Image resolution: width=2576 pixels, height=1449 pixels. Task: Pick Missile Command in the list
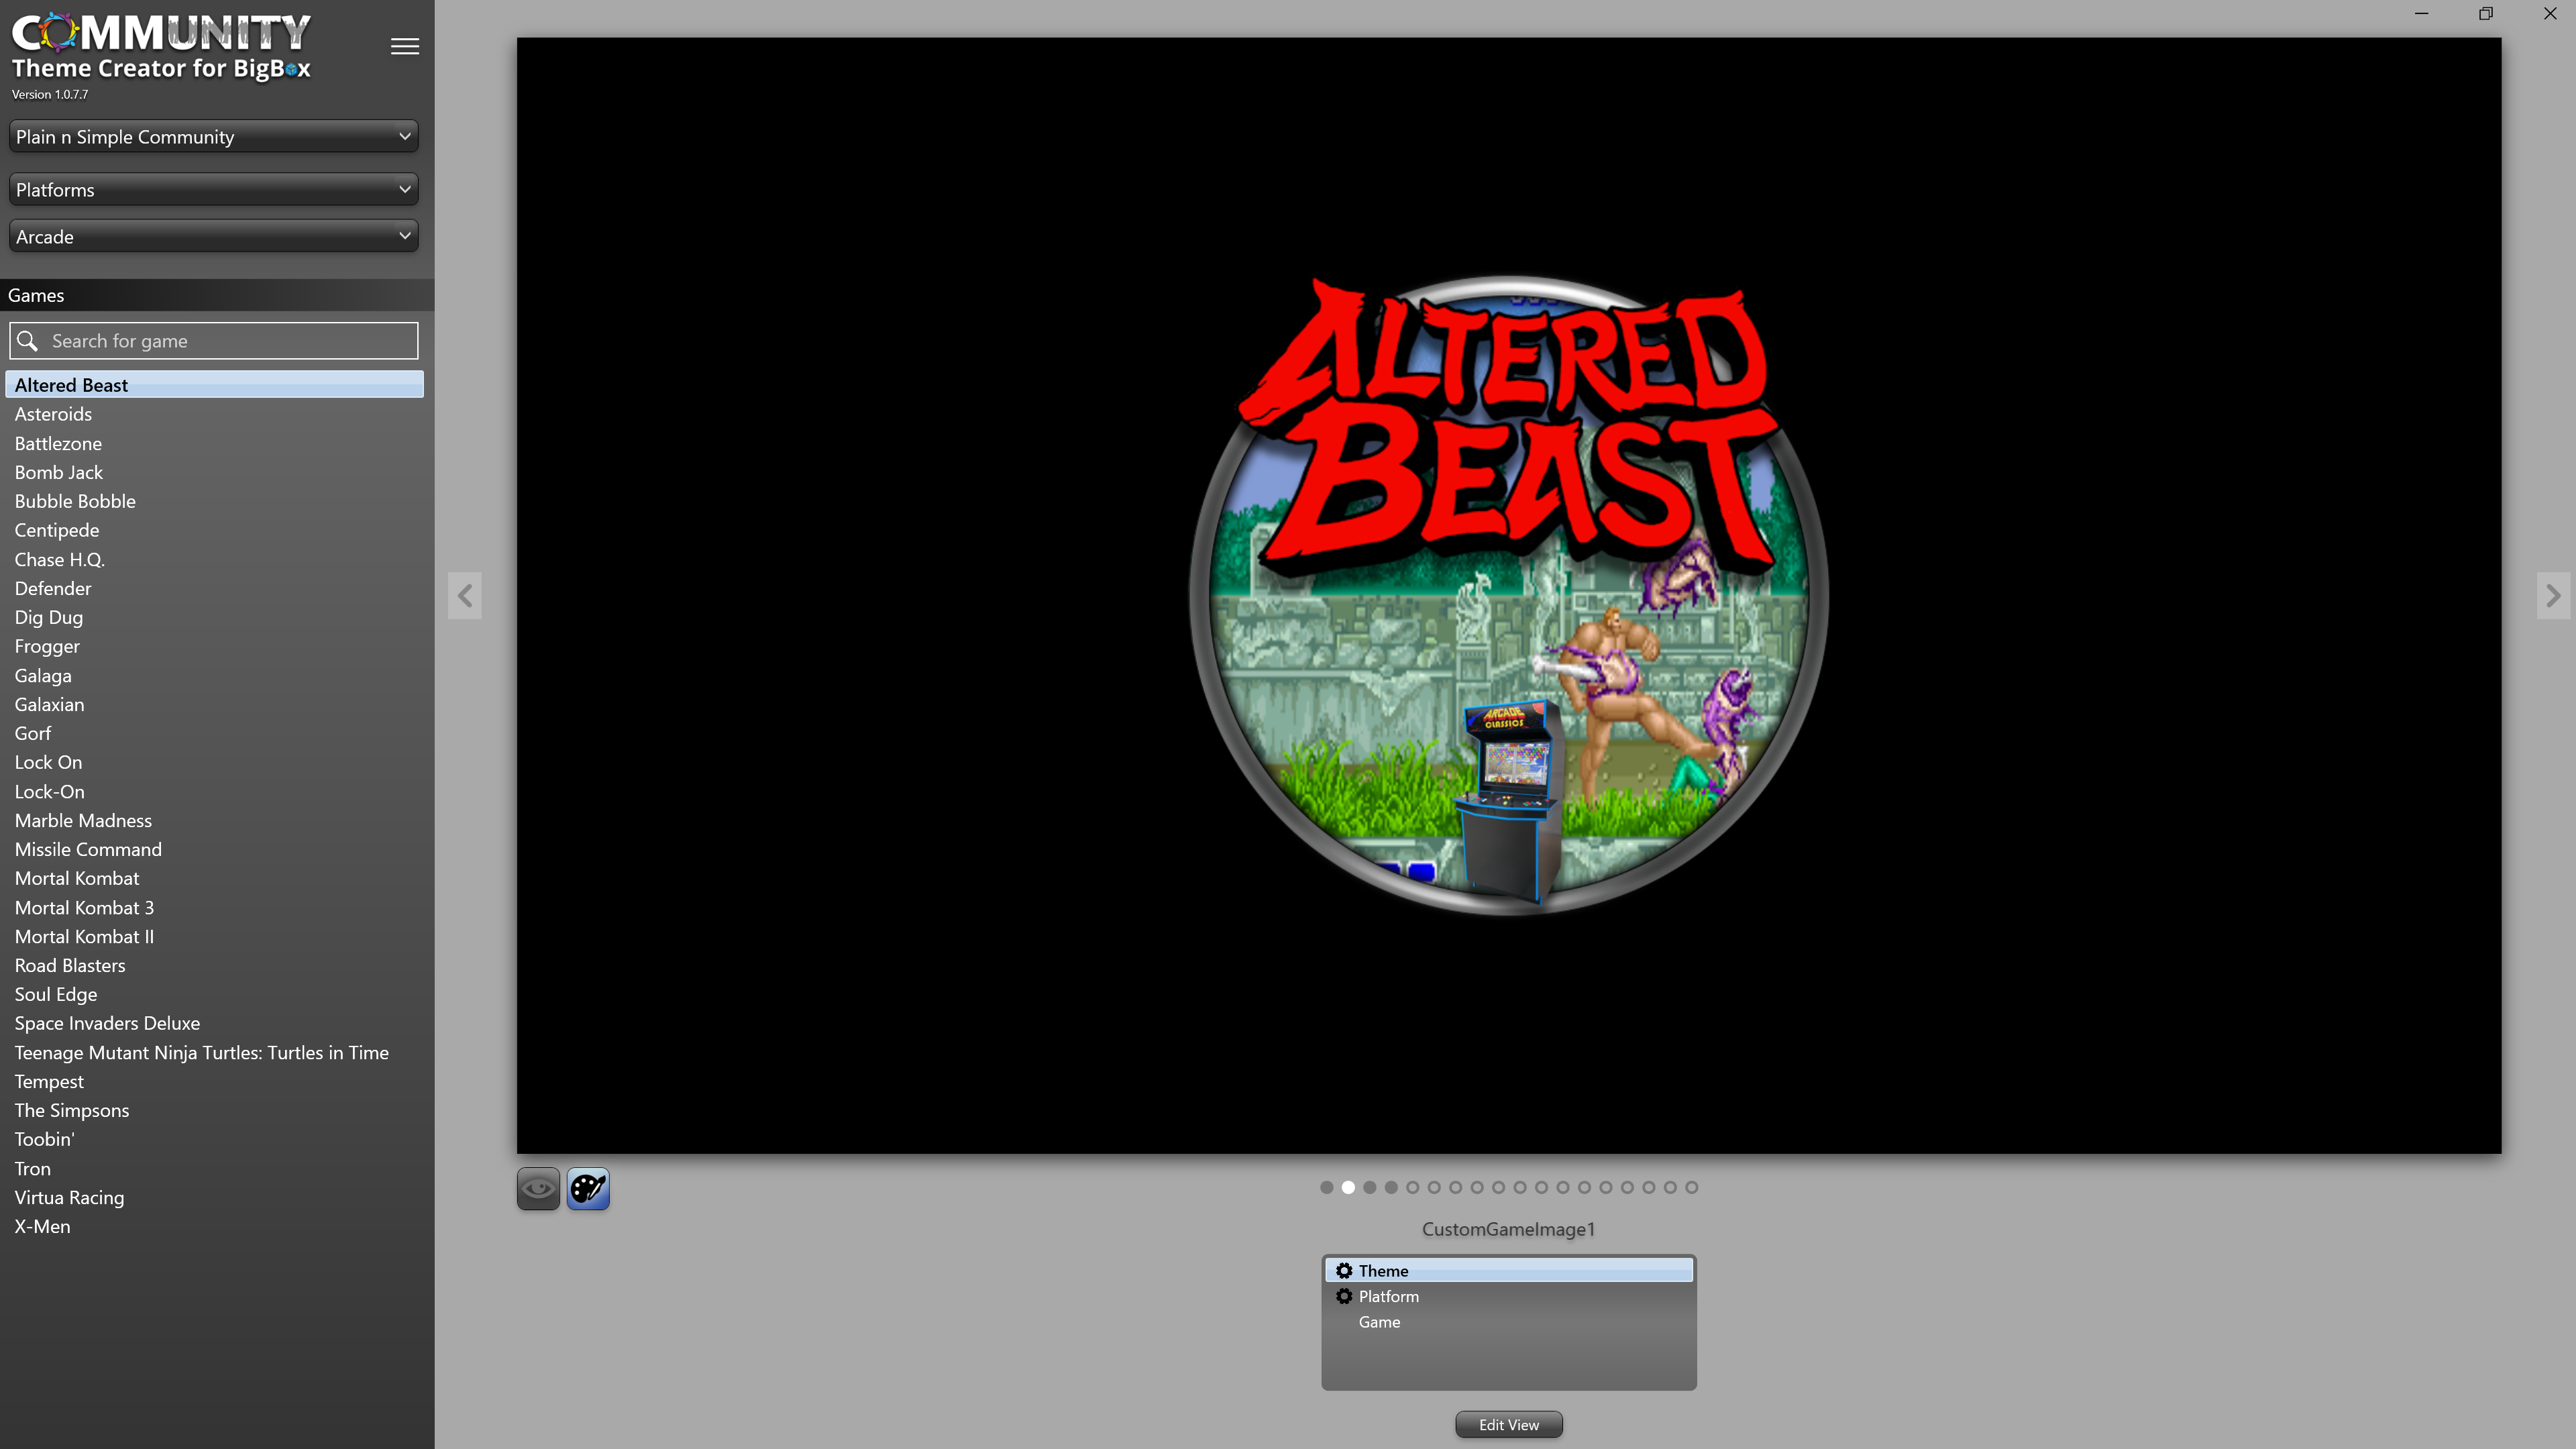(x=214, y=850)
